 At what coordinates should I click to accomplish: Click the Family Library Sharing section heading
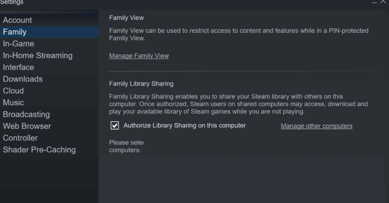click(141, 83)
